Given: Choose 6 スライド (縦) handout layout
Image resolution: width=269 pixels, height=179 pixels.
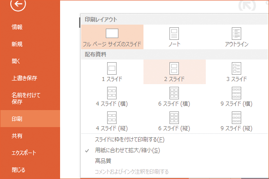Looking at the screenshot, I should click(174, 121).
